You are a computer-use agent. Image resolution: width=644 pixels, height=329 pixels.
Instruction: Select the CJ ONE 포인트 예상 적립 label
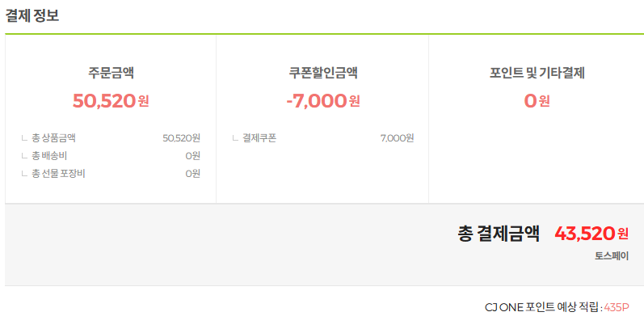click(x=542, y=307)
